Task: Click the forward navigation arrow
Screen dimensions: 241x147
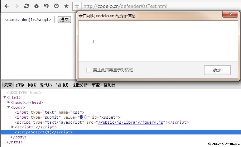Action: (16, 6)
